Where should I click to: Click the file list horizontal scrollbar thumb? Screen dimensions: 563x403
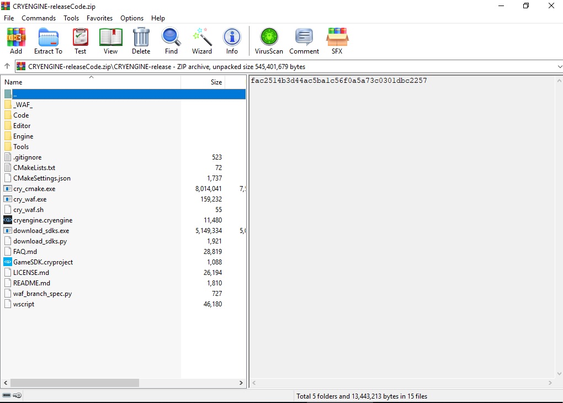75,383
